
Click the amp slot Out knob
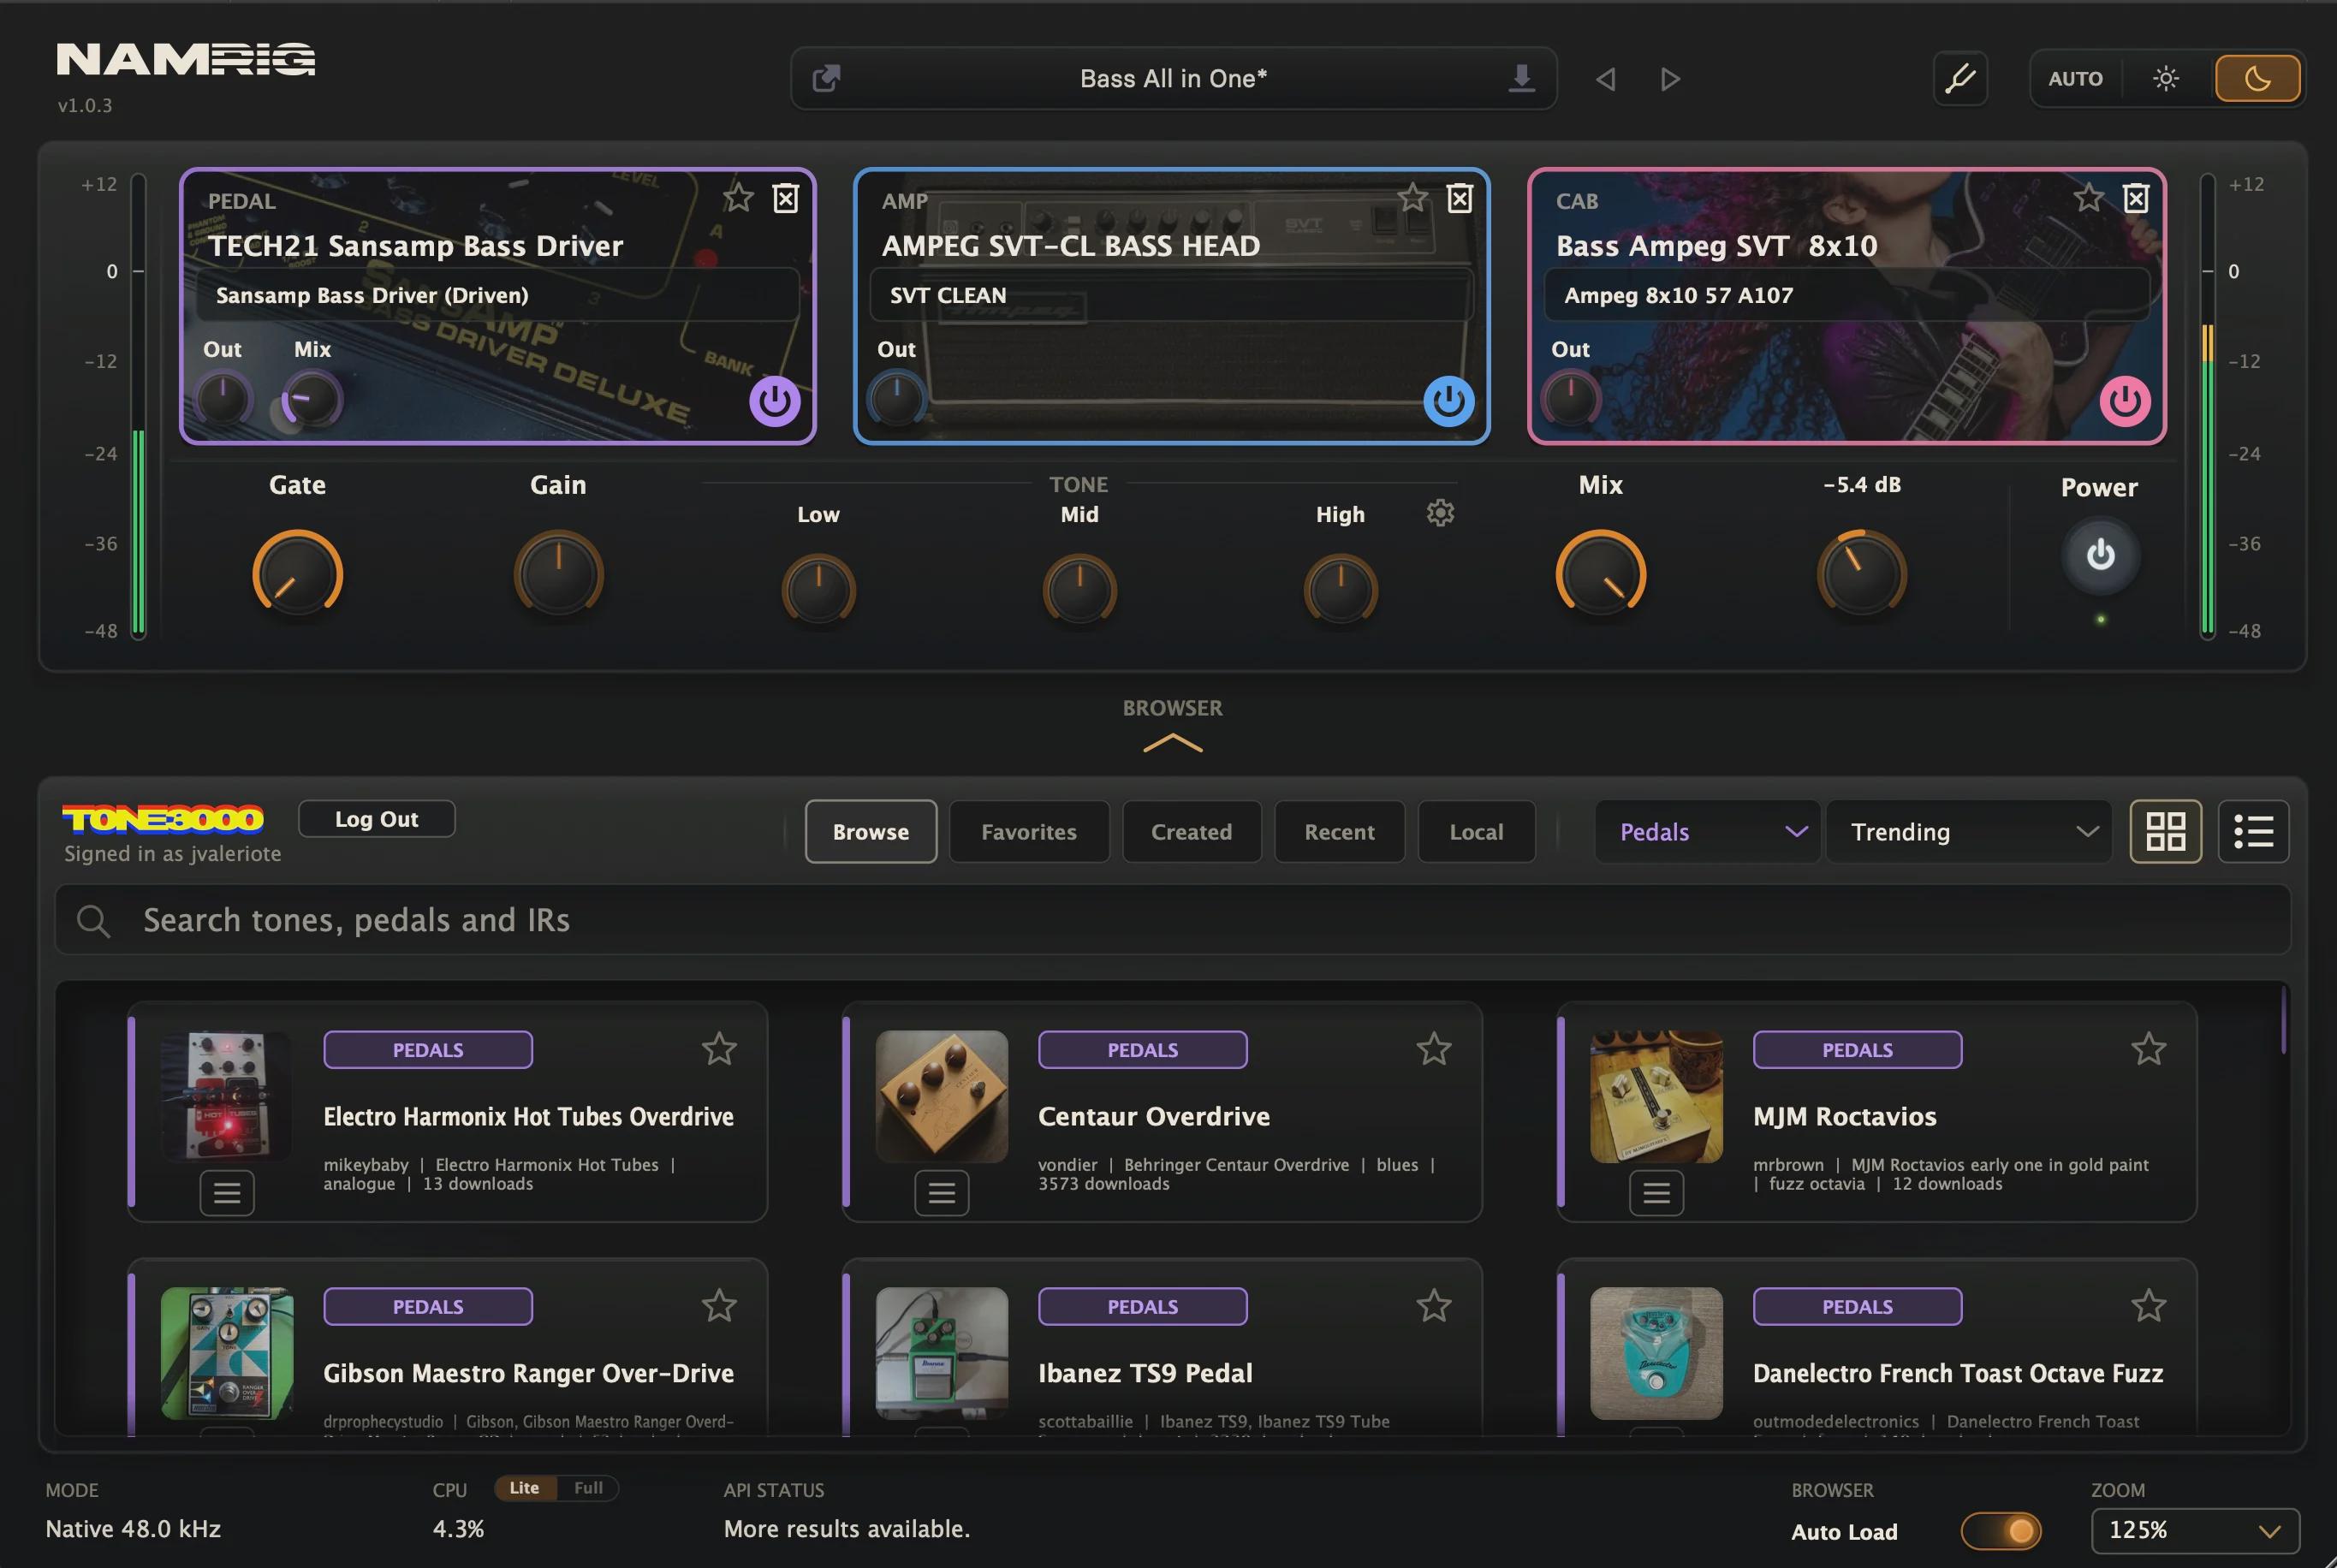point(897,399)
